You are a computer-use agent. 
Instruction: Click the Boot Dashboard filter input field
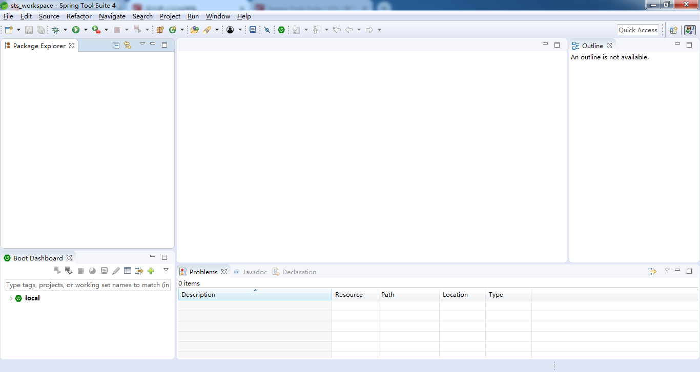87,285
